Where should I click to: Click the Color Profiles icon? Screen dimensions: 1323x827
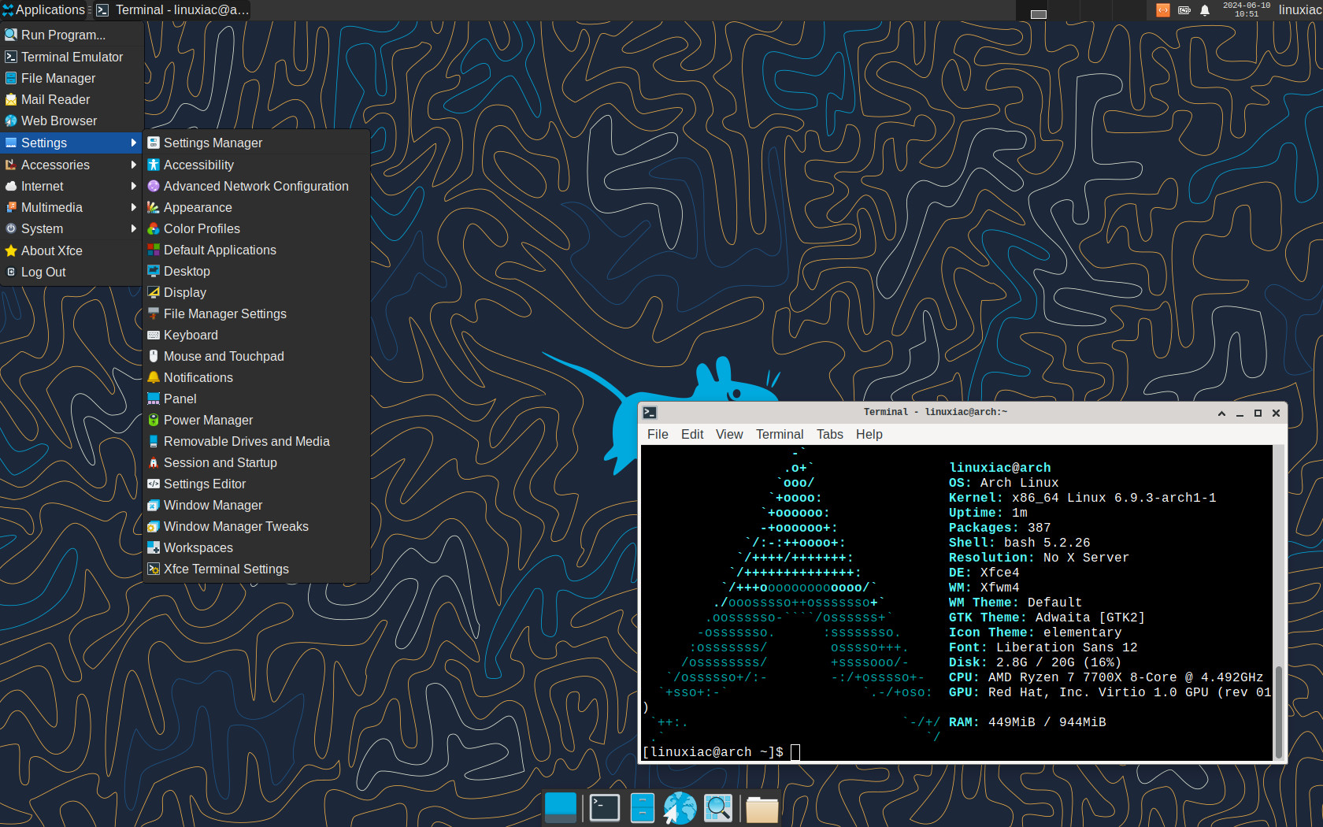pos(154,228)
